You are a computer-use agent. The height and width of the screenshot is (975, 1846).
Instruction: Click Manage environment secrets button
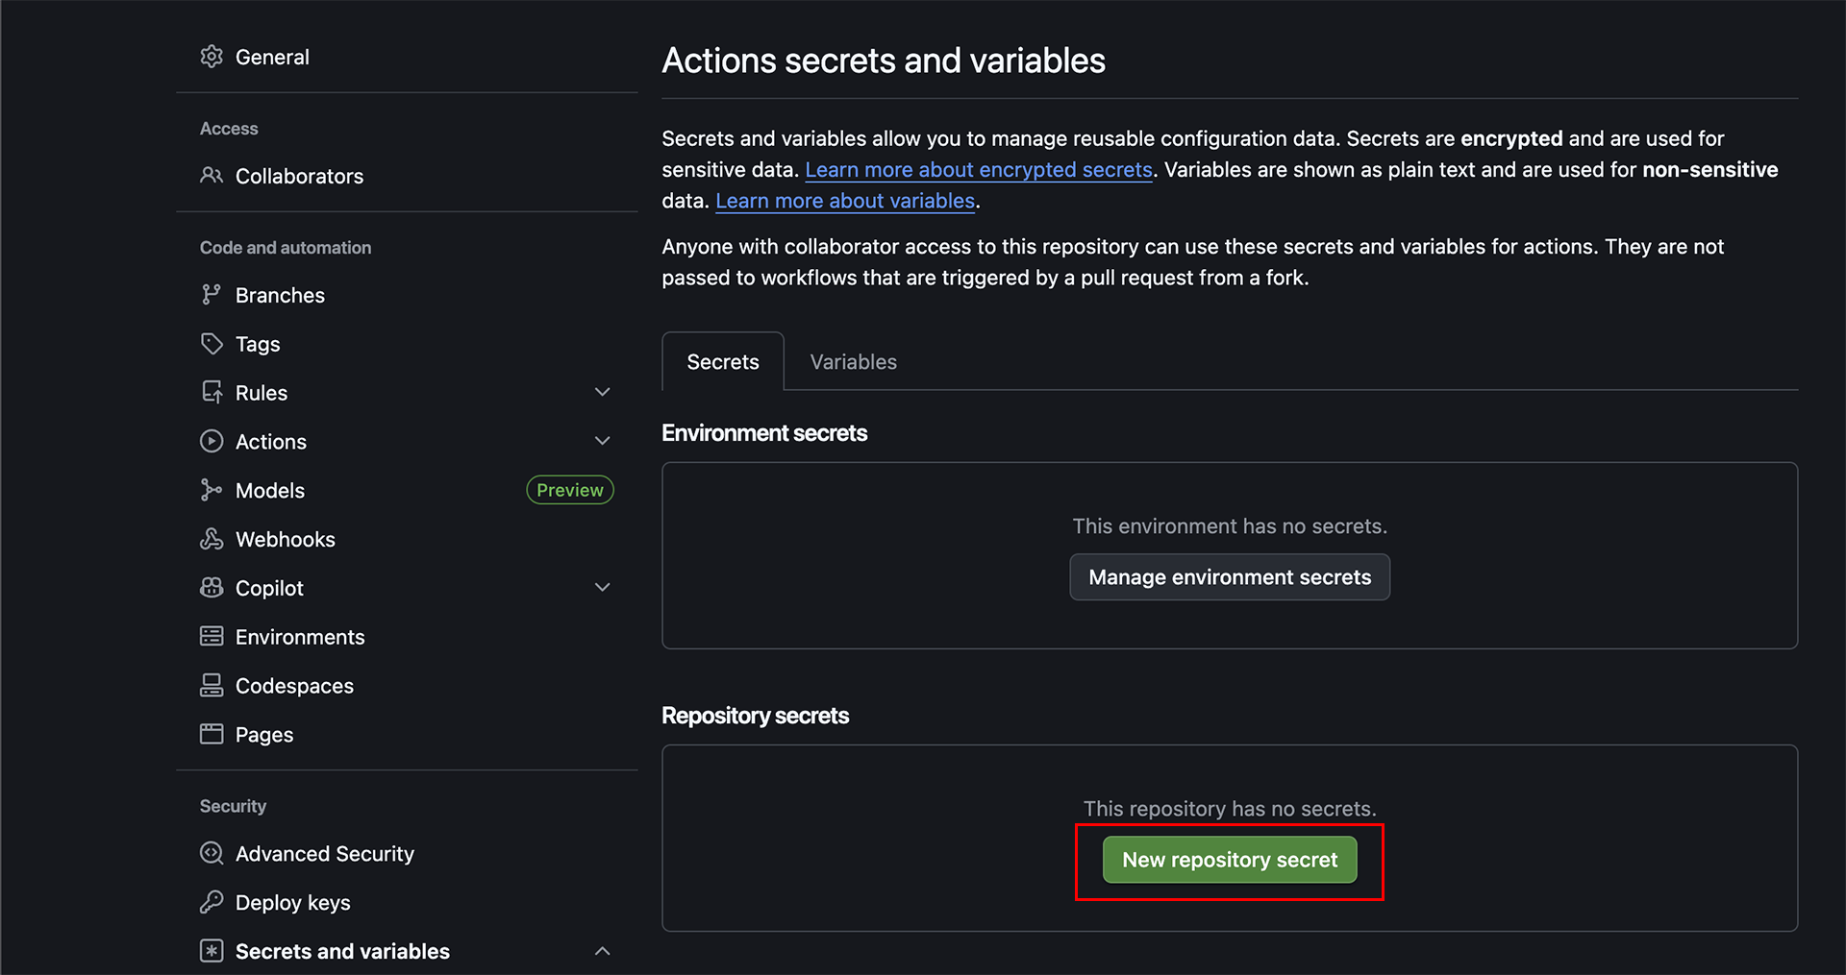point(1230,577)
